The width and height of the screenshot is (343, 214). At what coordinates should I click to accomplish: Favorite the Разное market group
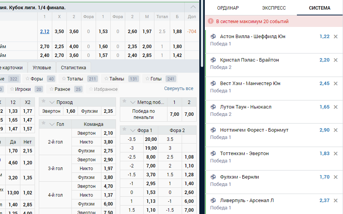pyautogui.click(x=51, y=89)
